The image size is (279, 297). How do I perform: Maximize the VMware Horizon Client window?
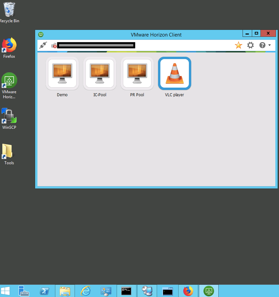(x=256, y=33)
